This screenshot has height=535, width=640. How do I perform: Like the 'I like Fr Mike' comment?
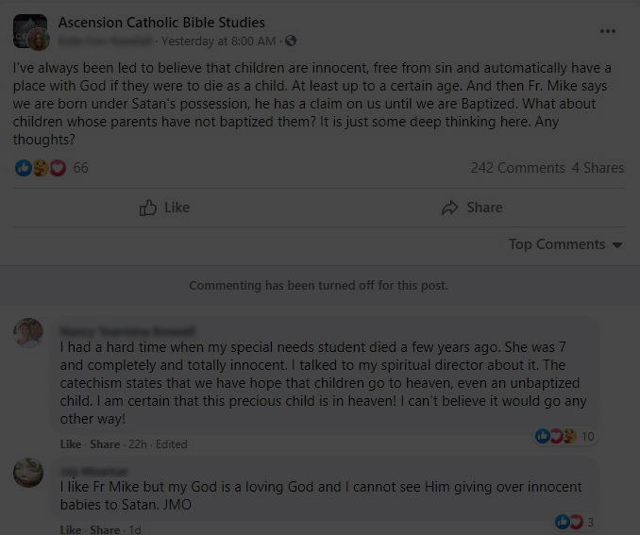[x=71, y=529]
